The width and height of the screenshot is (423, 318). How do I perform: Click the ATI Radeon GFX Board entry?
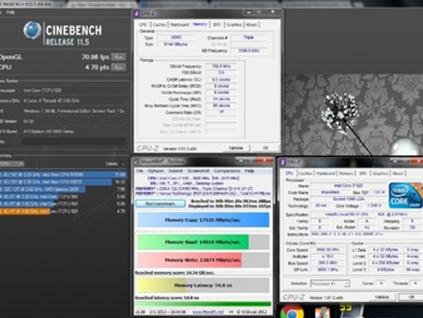pos(74,131)
